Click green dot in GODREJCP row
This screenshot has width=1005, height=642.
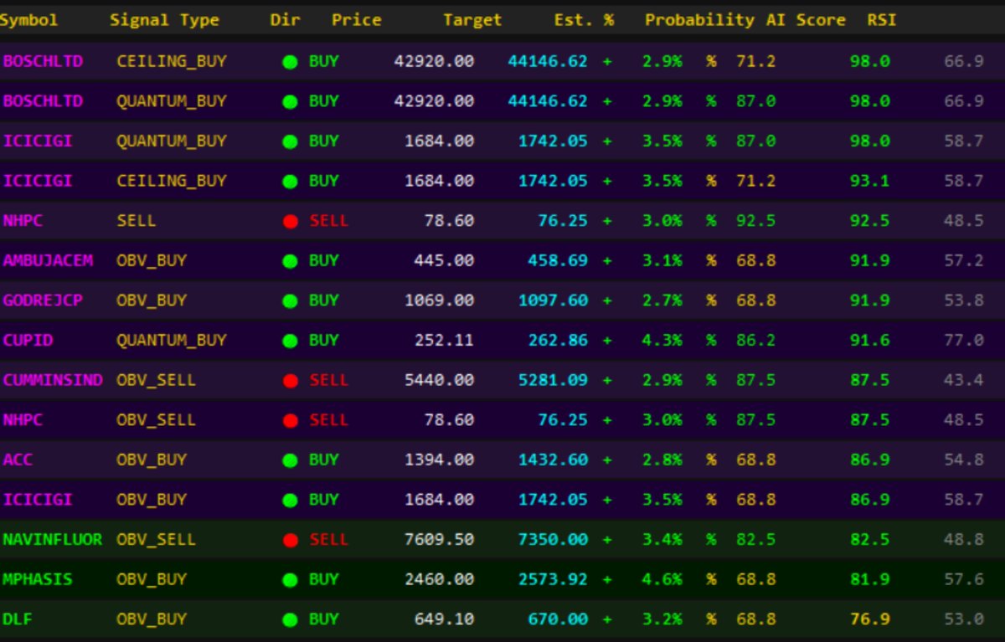(x=290, y=301)
